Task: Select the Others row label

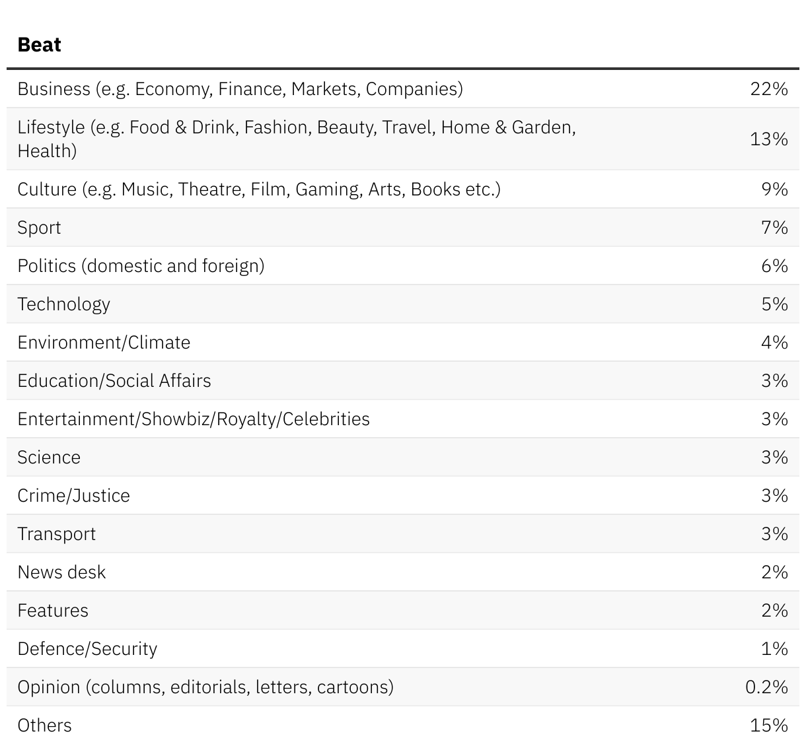Action: [44, 726]
